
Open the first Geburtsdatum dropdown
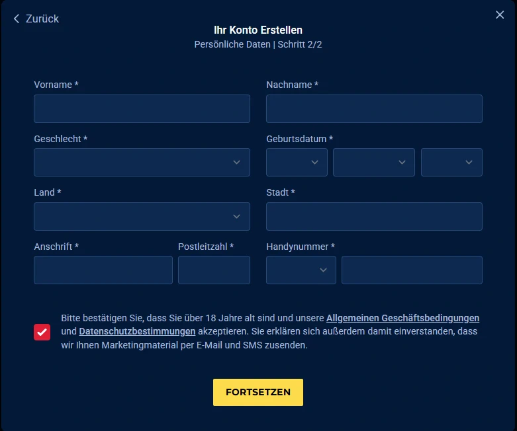point(297,163)
